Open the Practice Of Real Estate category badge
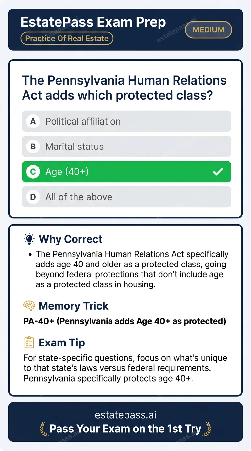 click(67, 38)
